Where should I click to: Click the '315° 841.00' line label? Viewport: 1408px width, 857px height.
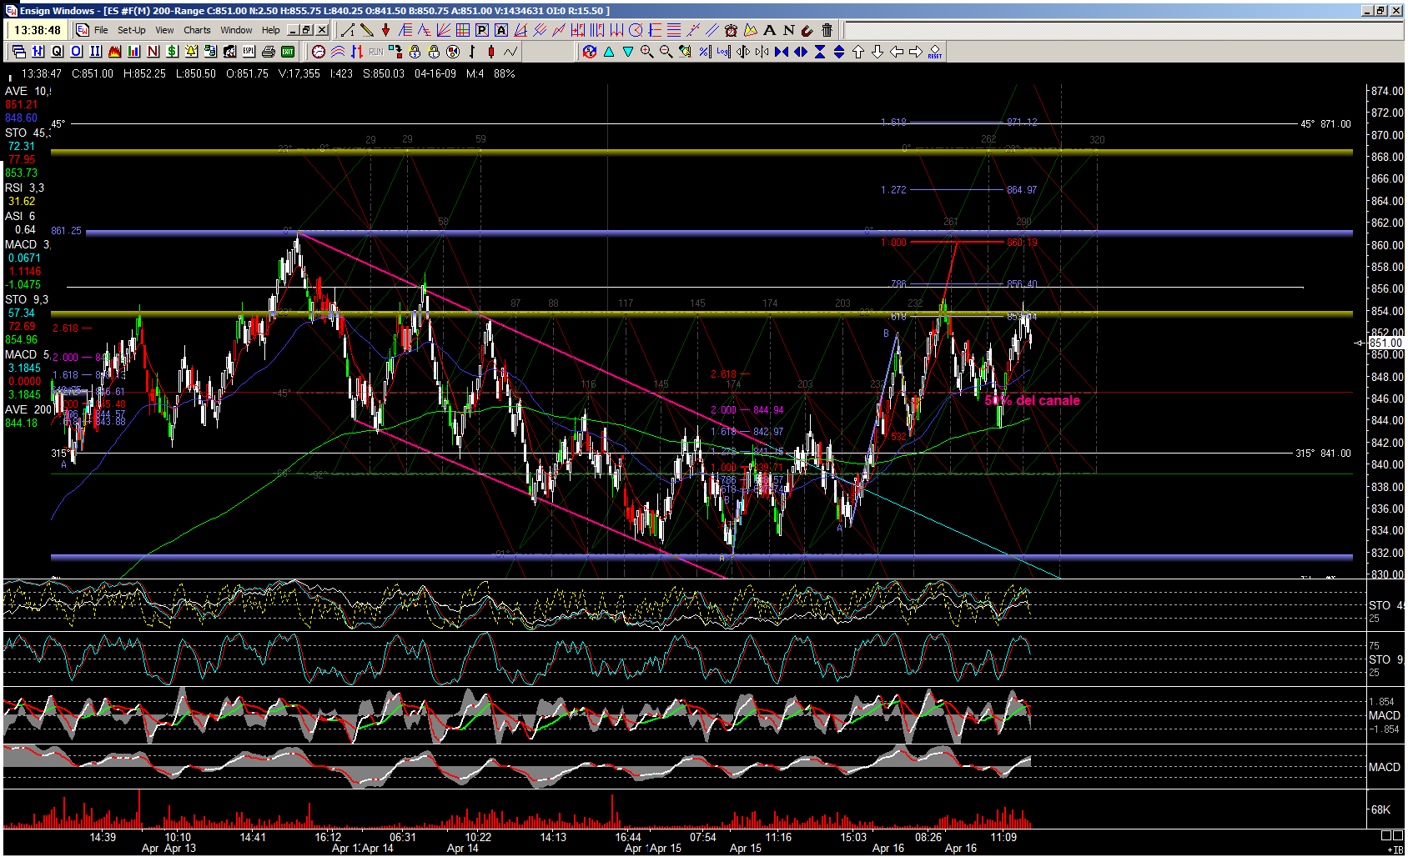coord(1323,454)
